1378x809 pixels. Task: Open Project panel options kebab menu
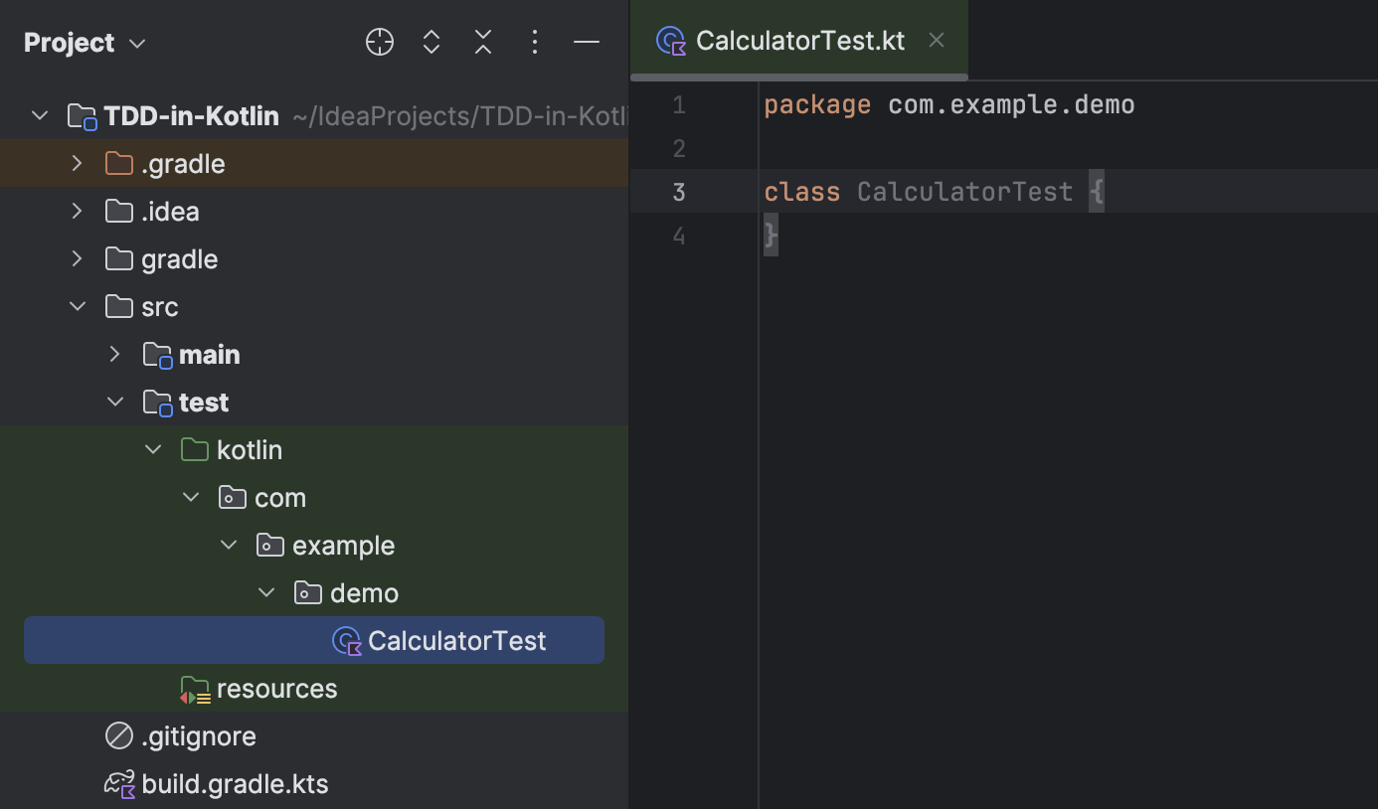click(535, 42)
